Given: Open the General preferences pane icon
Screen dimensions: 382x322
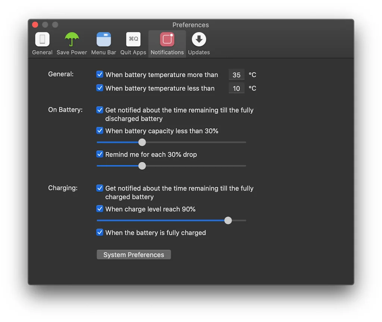Looking at the screenshot, I should (x=42, y=40).
